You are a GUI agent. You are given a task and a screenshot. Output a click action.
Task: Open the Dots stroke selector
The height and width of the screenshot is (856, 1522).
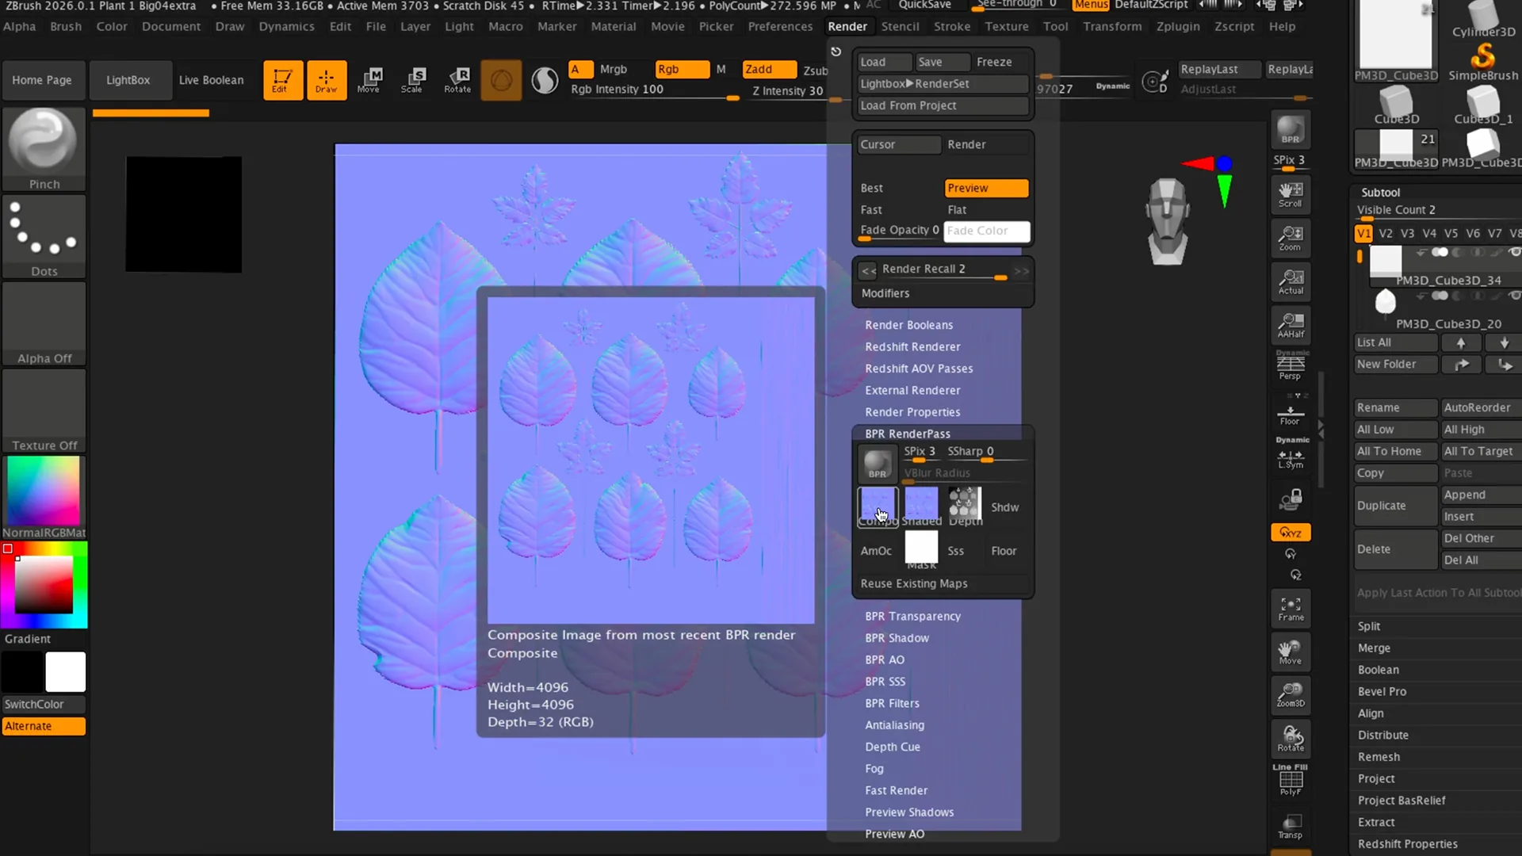(x=44, y=237)
